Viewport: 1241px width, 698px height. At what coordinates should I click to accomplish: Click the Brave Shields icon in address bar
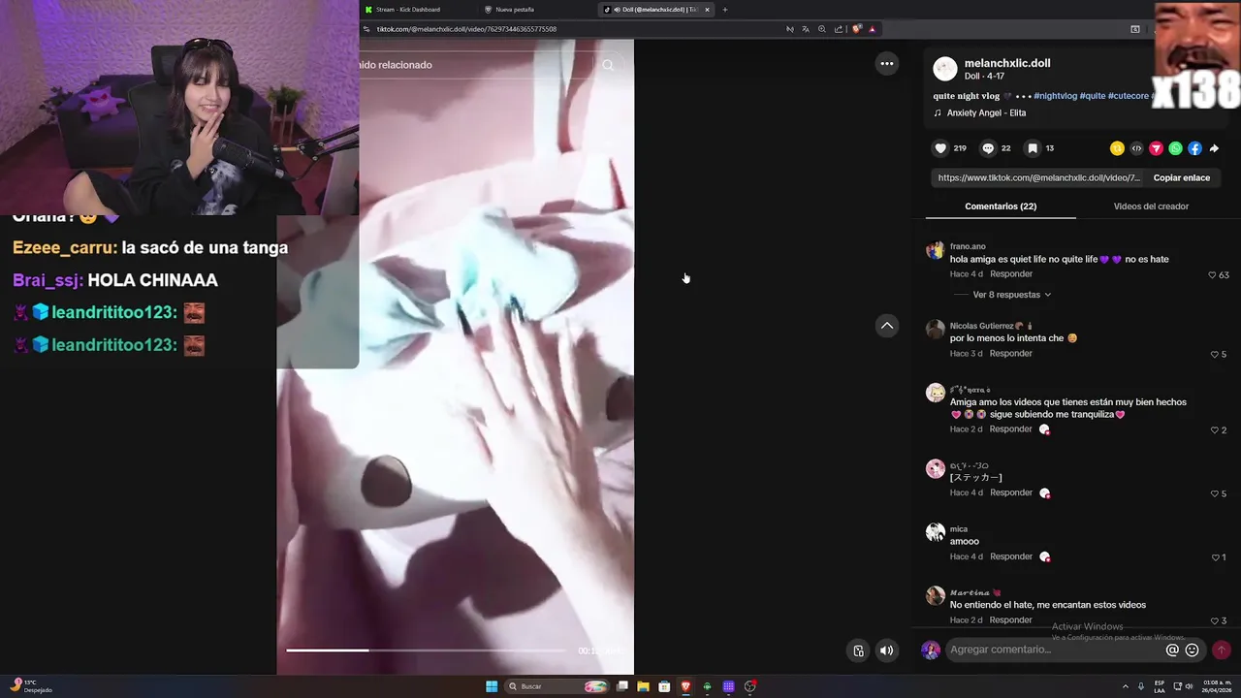pyautogui.click(x=857, y=29)
